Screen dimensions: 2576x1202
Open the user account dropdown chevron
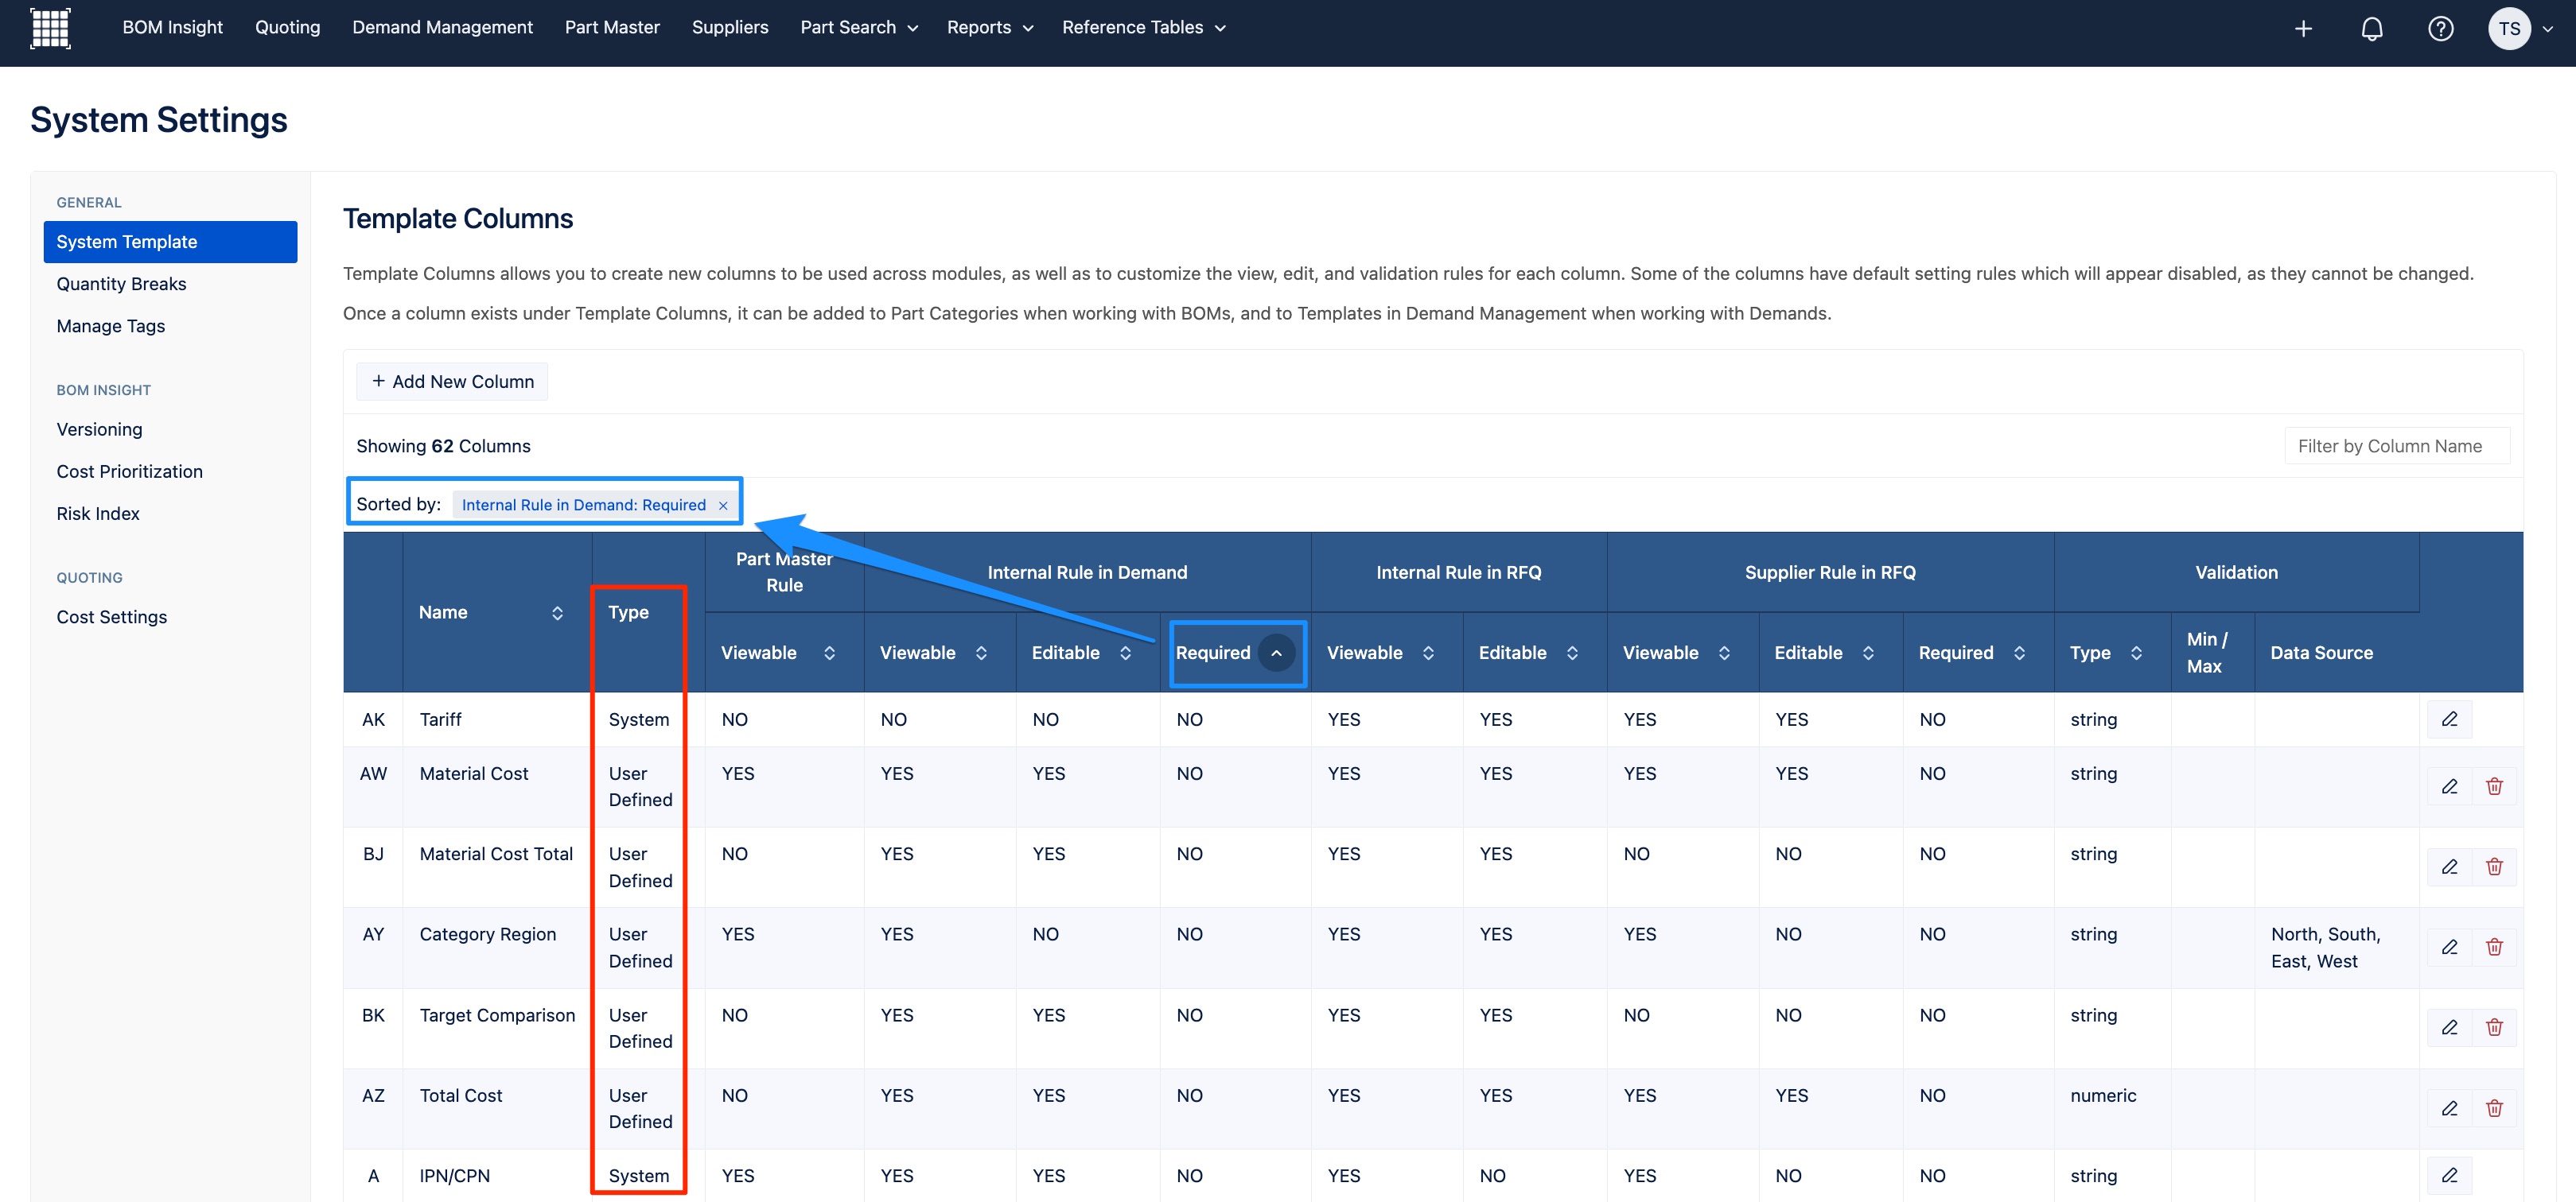click(2547, 29)
